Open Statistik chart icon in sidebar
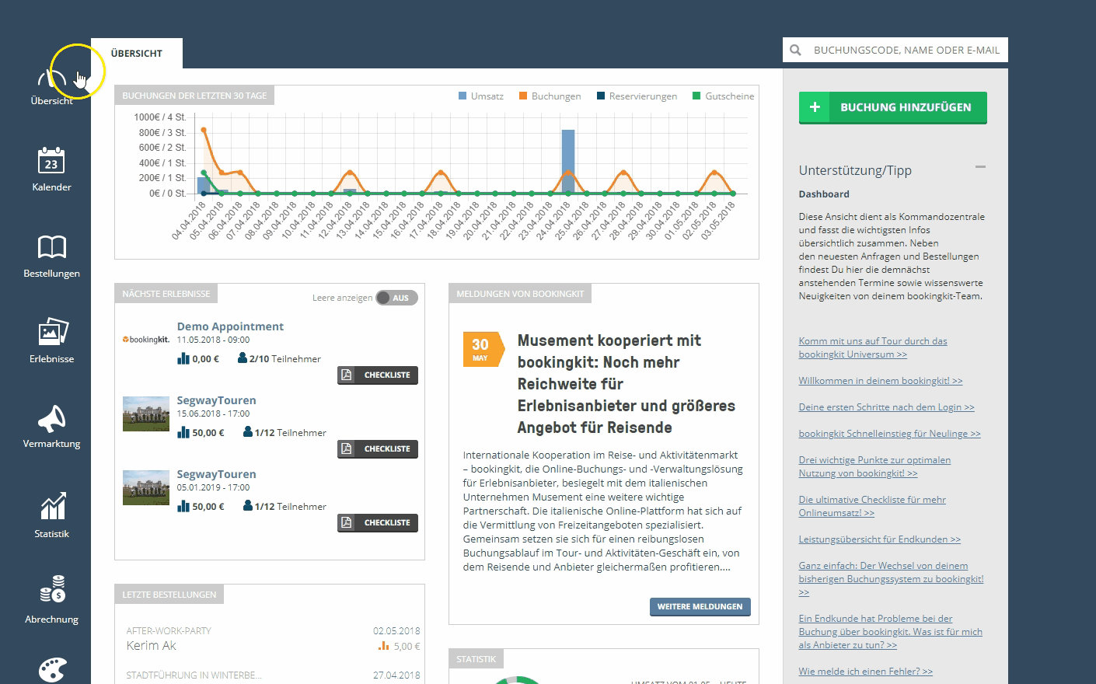The width and height of the screenshot is (1096, 684). coord(52,506)
